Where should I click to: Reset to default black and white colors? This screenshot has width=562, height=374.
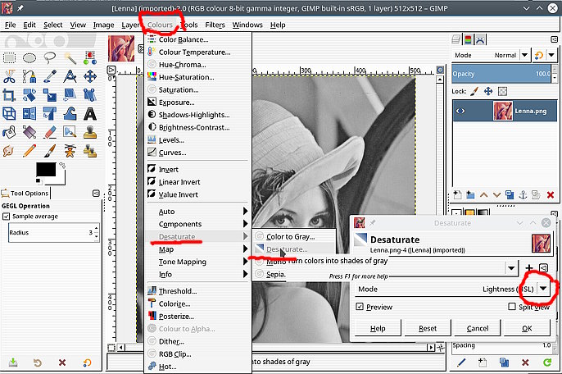click(x=39, y=180)
